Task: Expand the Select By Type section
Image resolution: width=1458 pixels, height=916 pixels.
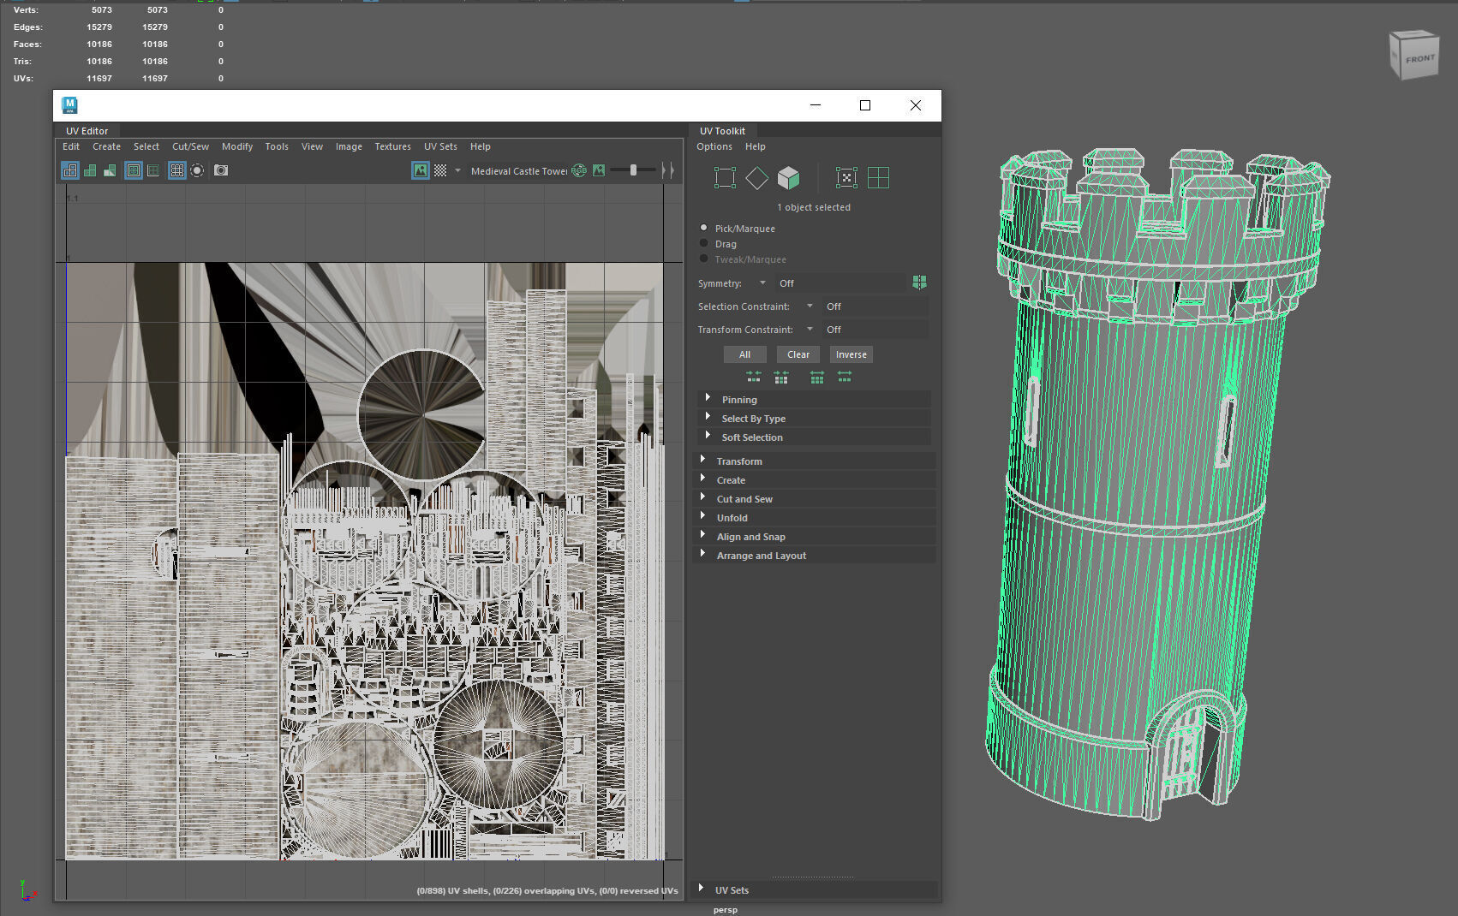Action: tap(815, 418)
